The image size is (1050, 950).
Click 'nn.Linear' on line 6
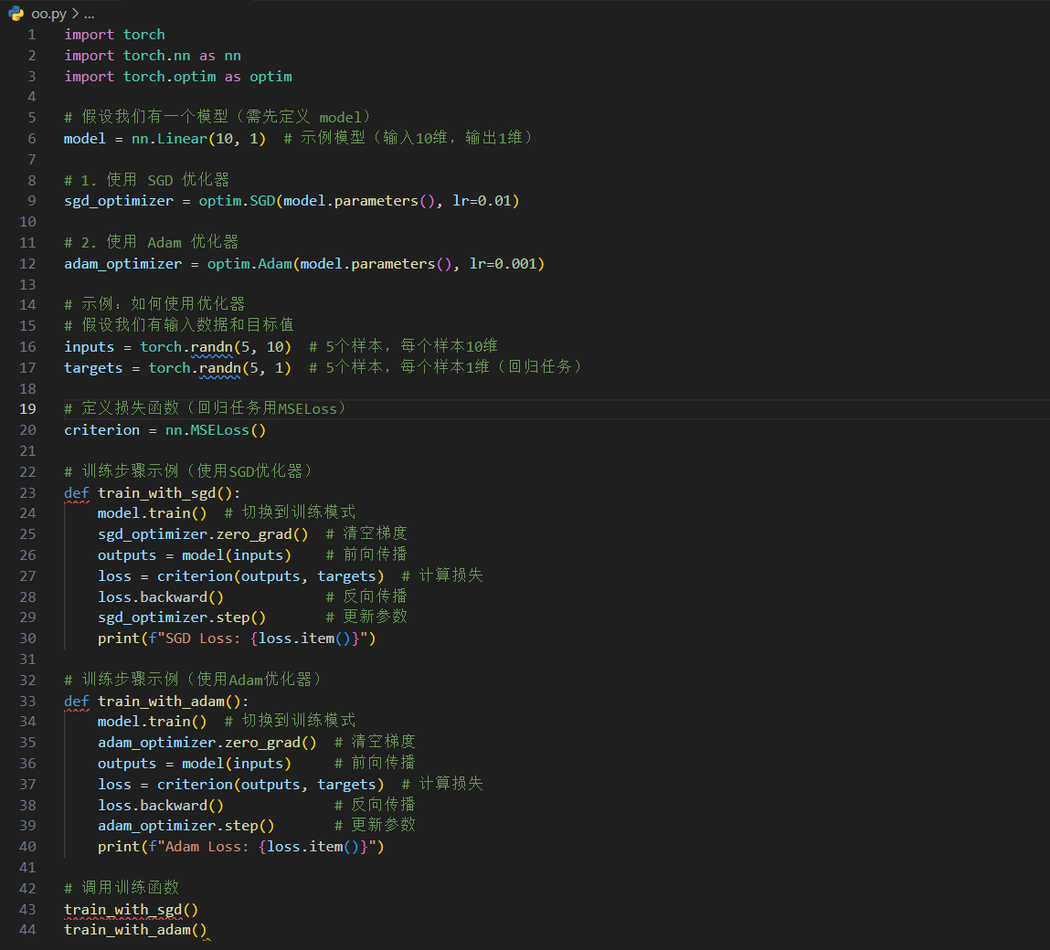pos(169,139)
